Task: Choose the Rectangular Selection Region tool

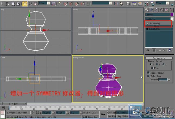Action: click(13, 4)
